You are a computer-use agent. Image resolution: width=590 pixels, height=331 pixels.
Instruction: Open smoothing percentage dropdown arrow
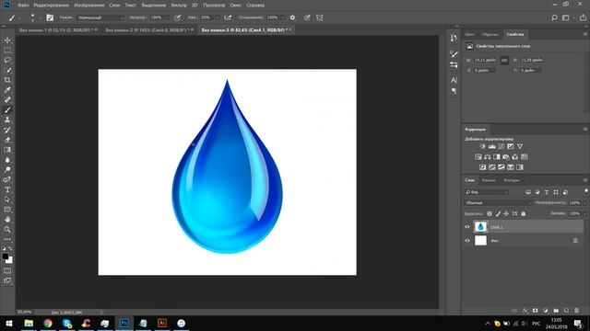click(283, 17)
